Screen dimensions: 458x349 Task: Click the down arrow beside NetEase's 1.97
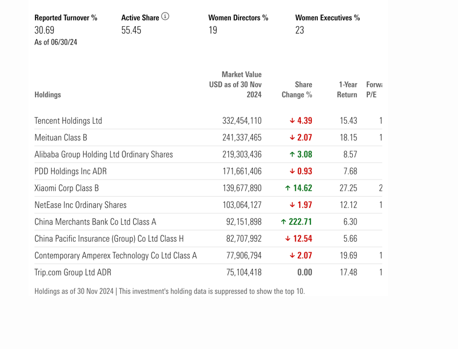point(292,205)
